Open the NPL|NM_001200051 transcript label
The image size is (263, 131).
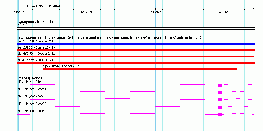tap(32, 89)
